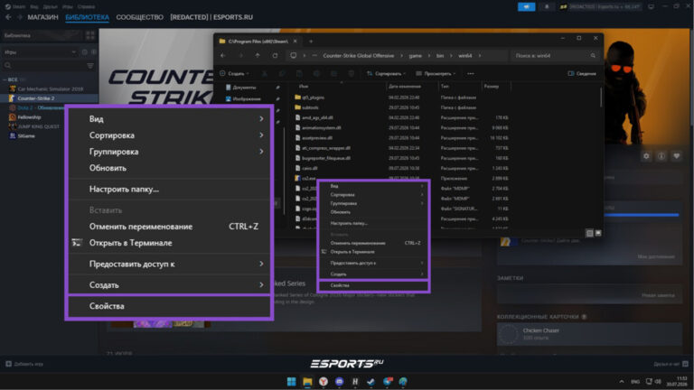Click the Counter-Strike 2 blue progress bar
The height and width of the screenshot is (390, 694).
point(641,215)
